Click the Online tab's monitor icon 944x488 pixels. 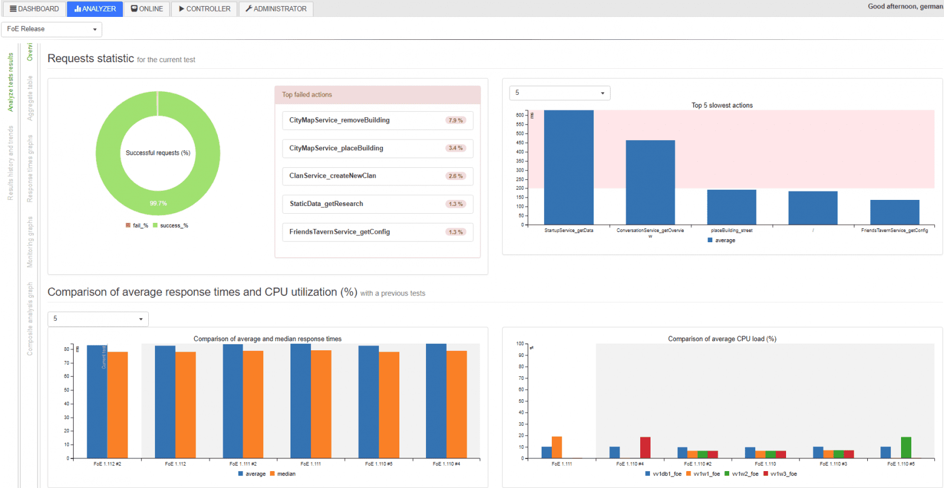coord(135,9)
